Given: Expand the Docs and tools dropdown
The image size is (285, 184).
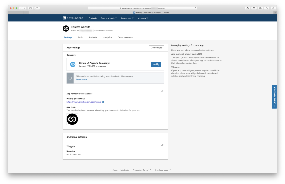Looking at the screenshot, I should pyautogui.click(x=109, y=18).
